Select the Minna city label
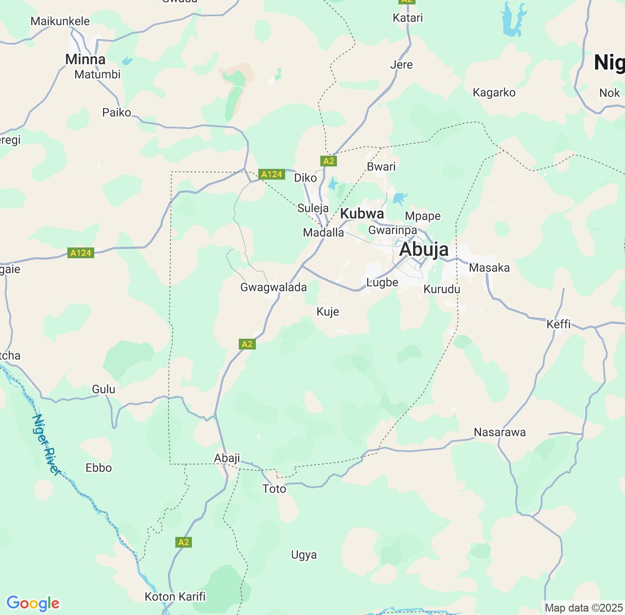Viewport: 625px width, 615px height. 85,60
